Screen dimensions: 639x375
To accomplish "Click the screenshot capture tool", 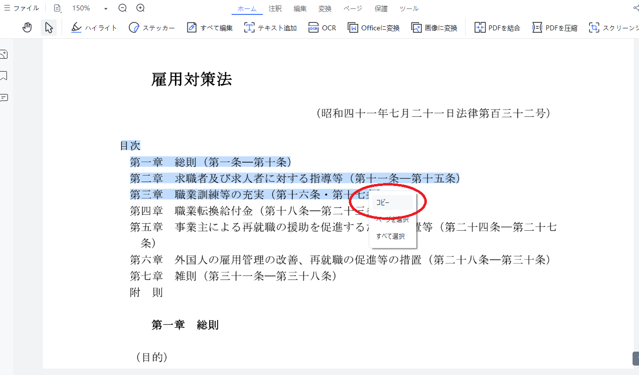I will point(613,28).
